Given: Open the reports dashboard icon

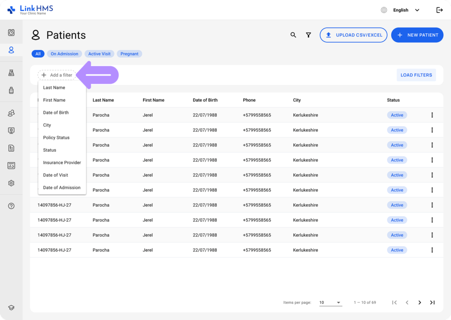Looking at the screenshot, I should pyautogui.click(x=11, y=166).
